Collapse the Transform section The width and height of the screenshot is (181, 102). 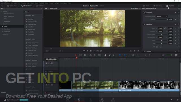(144, 24)
